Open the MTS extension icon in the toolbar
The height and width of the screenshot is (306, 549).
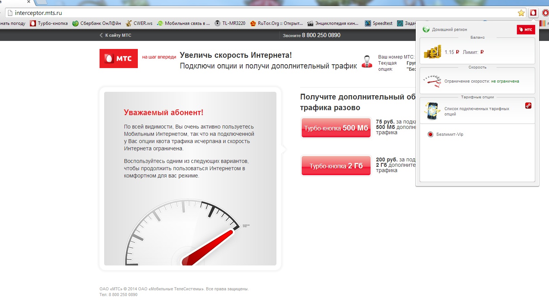tap(533, 13)
